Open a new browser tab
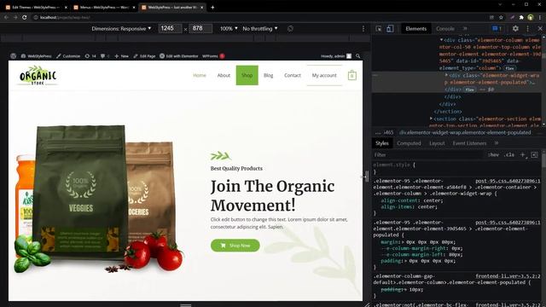 click(212, 8)
